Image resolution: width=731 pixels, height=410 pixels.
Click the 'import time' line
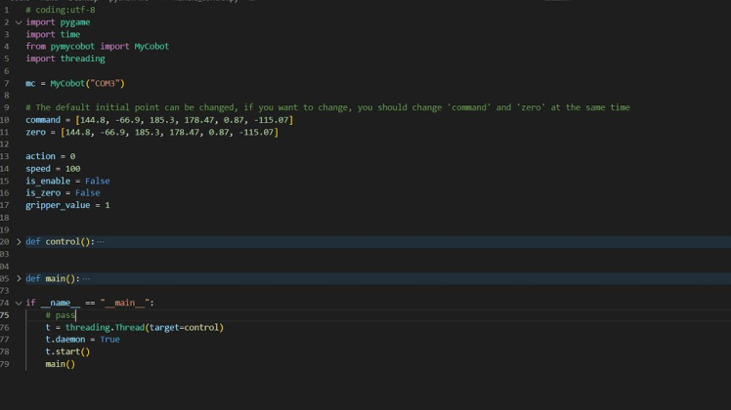coord(53,34)
